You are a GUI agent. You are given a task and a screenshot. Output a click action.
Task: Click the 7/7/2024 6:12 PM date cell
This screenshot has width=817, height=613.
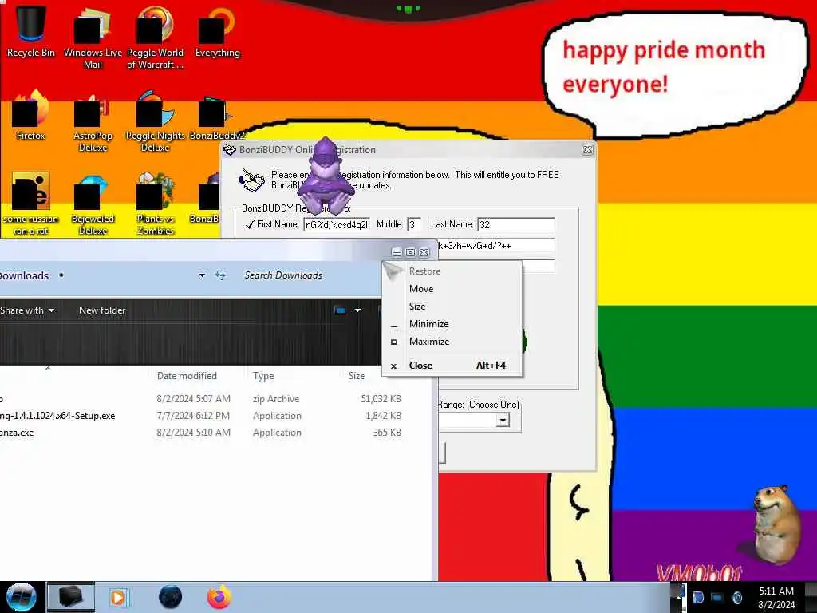tap(193, 415)
